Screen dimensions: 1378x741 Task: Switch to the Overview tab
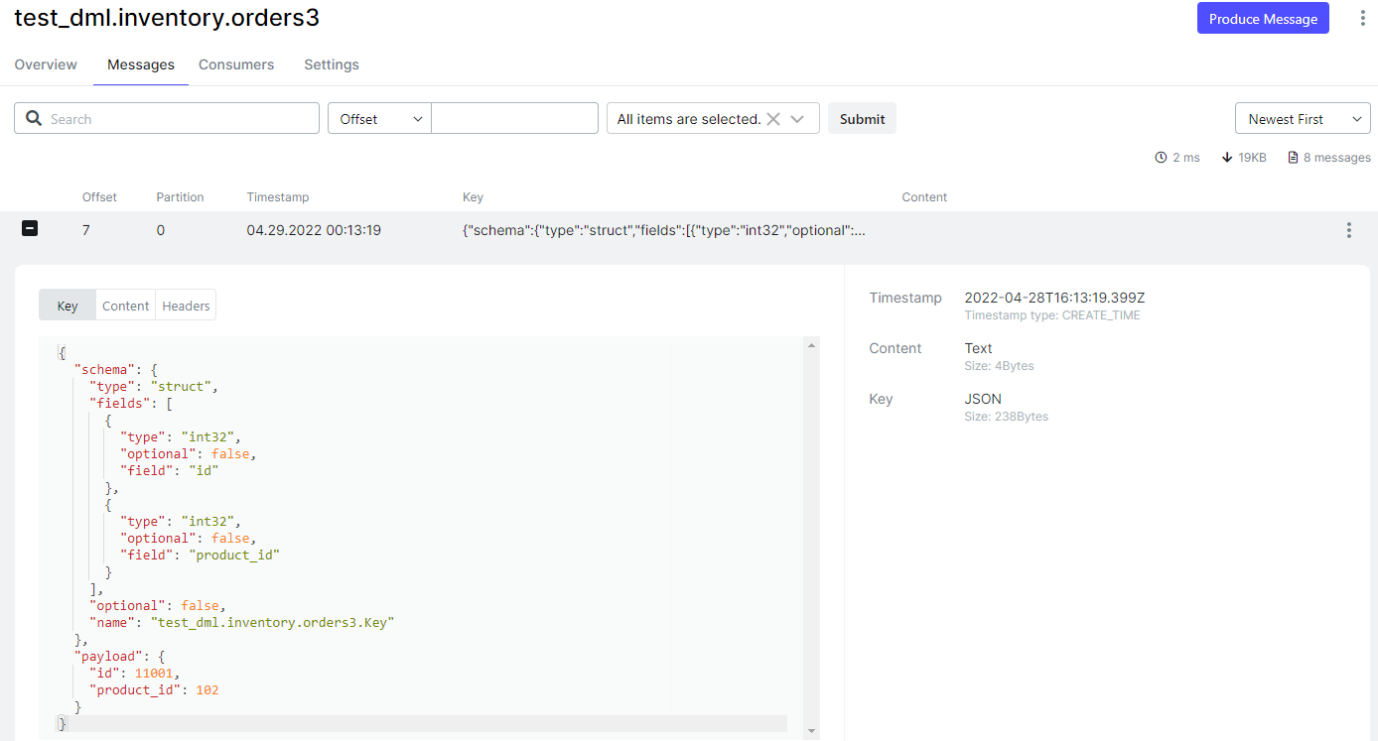pos(46,64)
